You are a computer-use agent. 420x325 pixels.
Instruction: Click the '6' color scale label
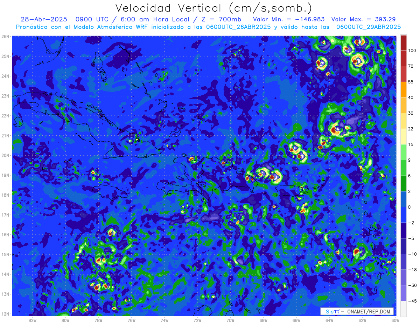point(409,176)
